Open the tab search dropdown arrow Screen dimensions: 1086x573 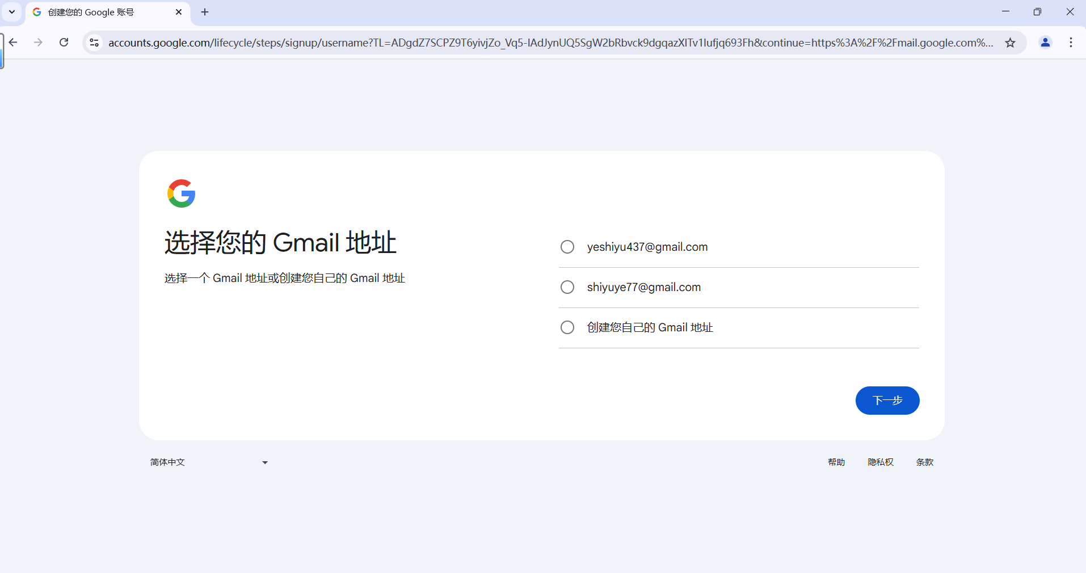click(x=12, y=12)
